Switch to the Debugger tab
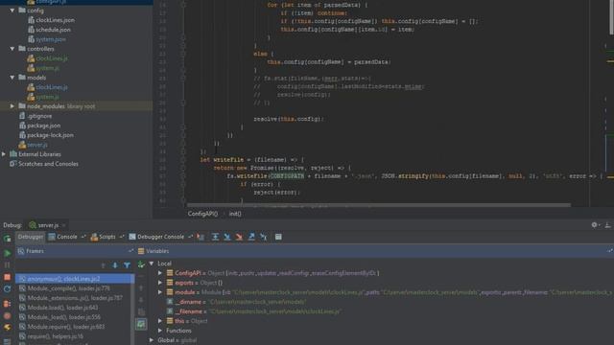 point(30,237)
